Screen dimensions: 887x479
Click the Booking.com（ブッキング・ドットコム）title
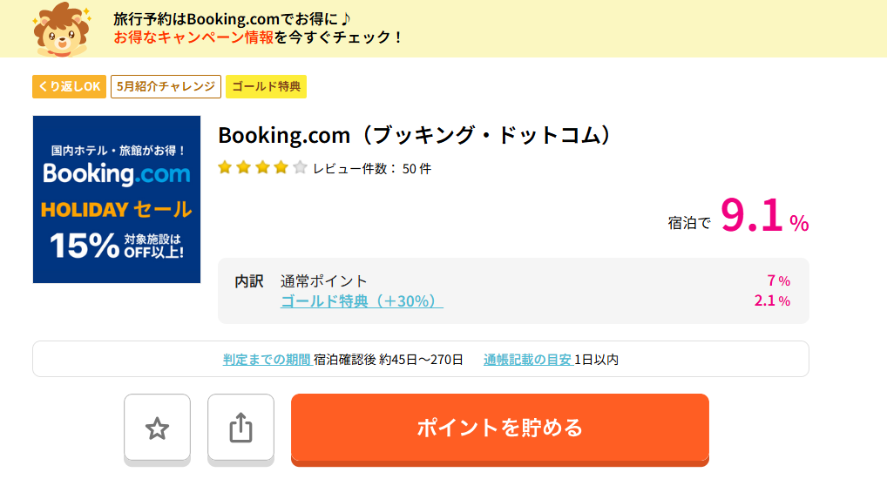416,135
